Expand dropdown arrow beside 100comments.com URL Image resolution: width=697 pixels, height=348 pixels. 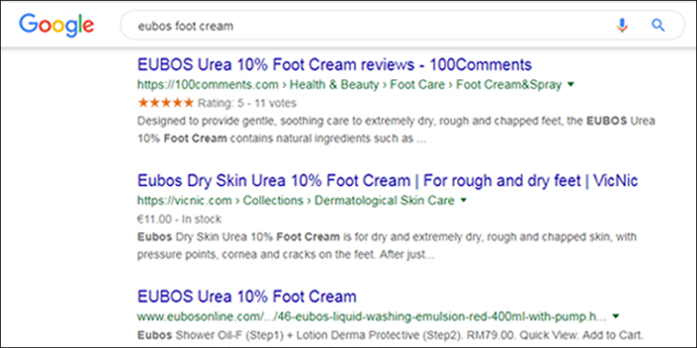(x=572, y=85)
